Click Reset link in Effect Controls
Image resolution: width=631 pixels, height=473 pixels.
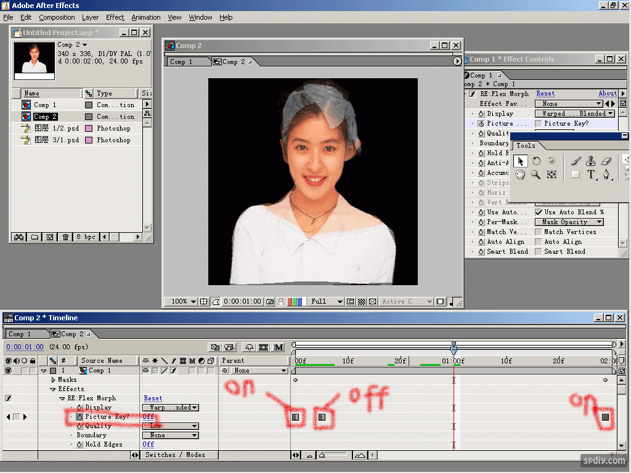tap(545, 94)
